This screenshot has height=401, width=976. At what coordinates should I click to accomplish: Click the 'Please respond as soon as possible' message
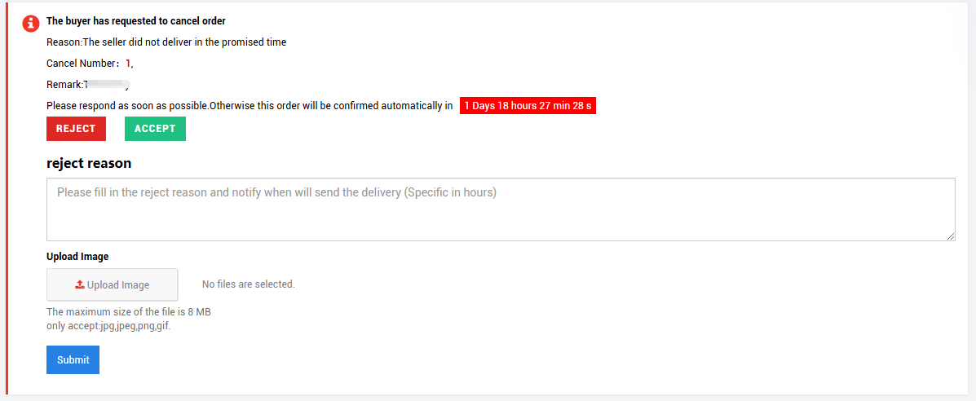pyautogui.click(x=250, y=106)
